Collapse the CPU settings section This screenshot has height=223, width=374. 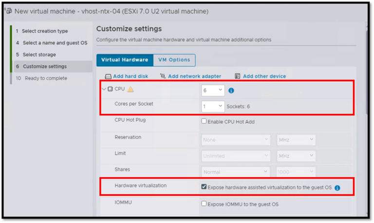point(104,89)
